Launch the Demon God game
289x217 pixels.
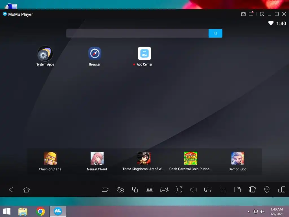click(238, 158)
